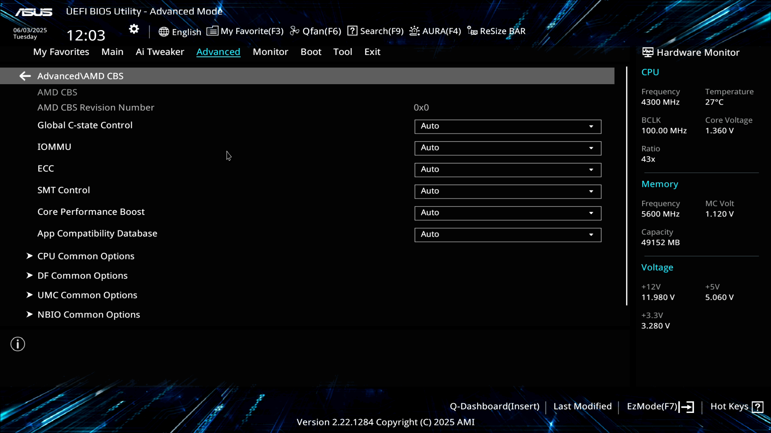Toggle ReSize BAR option

pos(496,31)
